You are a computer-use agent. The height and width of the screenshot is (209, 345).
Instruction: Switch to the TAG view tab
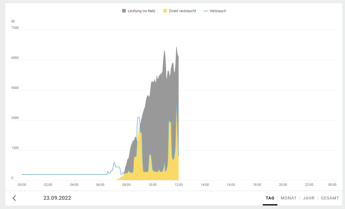(270, 198)
